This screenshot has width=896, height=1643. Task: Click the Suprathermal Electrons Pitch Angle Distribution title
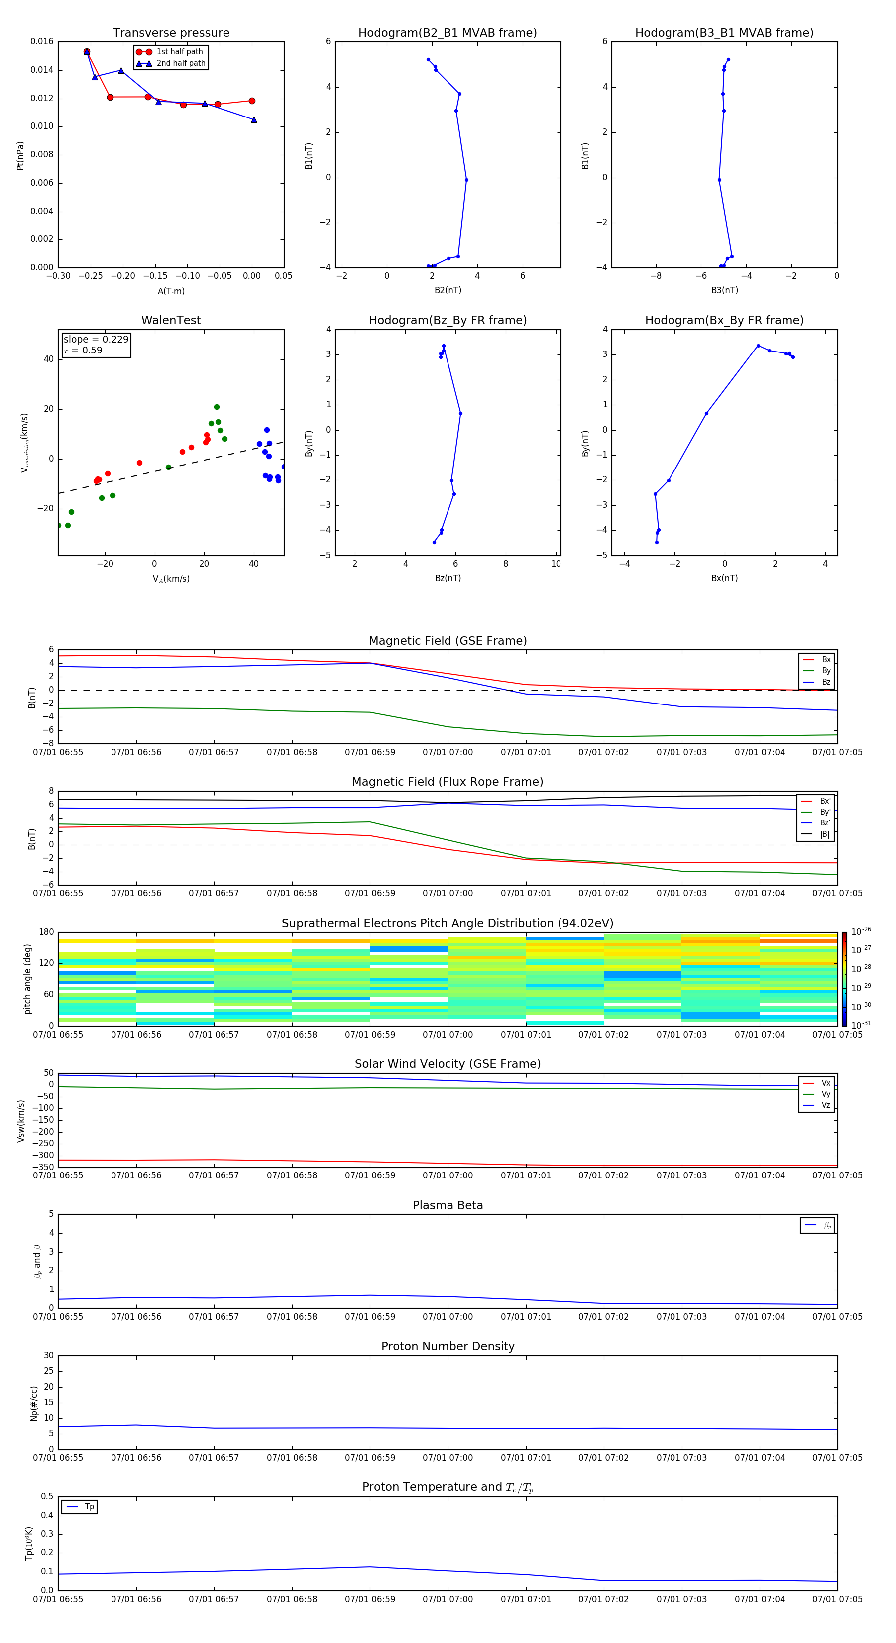pos(448,924)
